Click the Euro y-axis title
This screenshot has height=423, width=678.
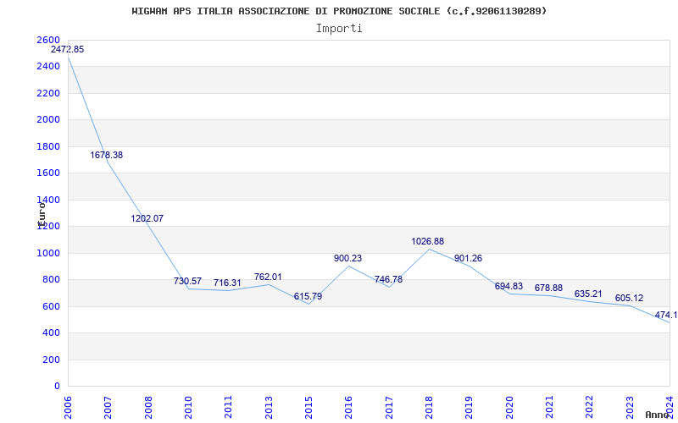(41, 214)
